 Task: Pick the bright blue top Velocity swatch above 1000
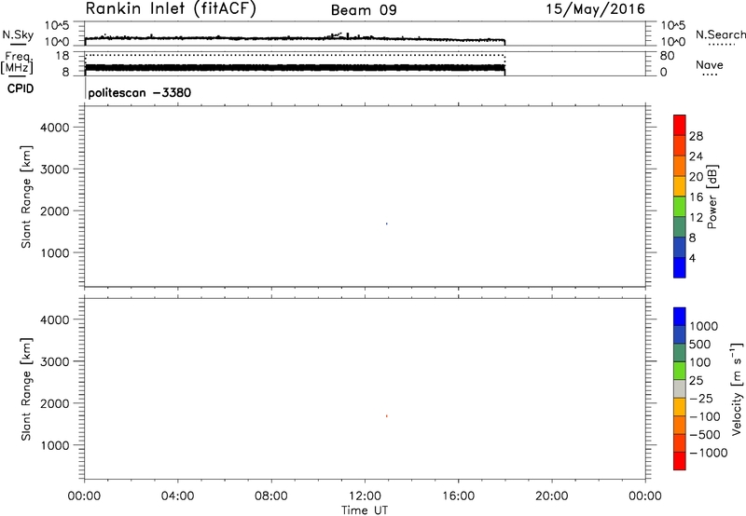click(x=680, y=317)
